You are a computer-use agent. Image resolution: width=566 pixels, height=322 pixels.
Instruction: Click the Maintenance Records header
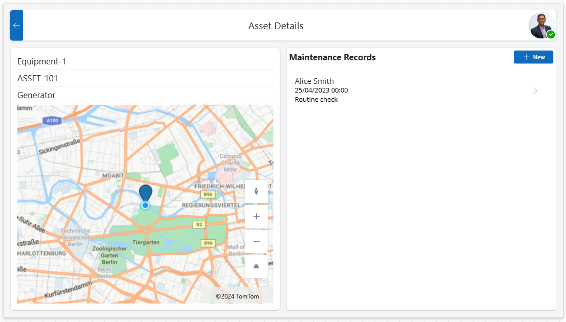[x=332, y=57]
